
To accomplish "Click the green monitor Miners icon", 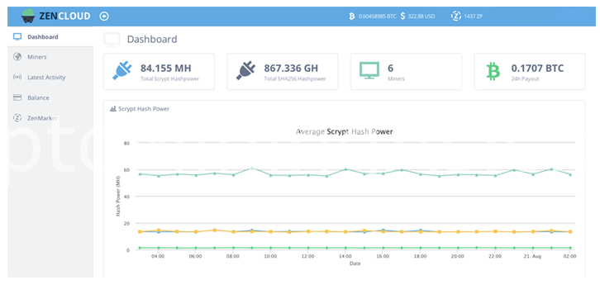I will 369,71.
